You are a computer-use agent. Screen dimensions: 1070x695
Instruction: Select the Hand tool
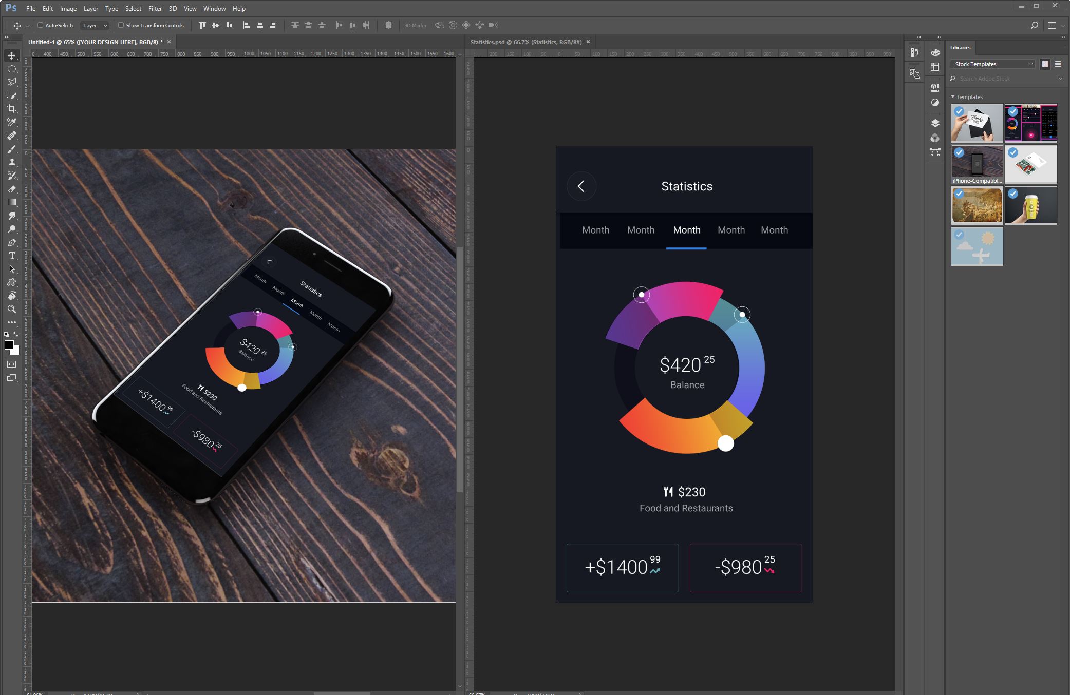click(13, 296)
